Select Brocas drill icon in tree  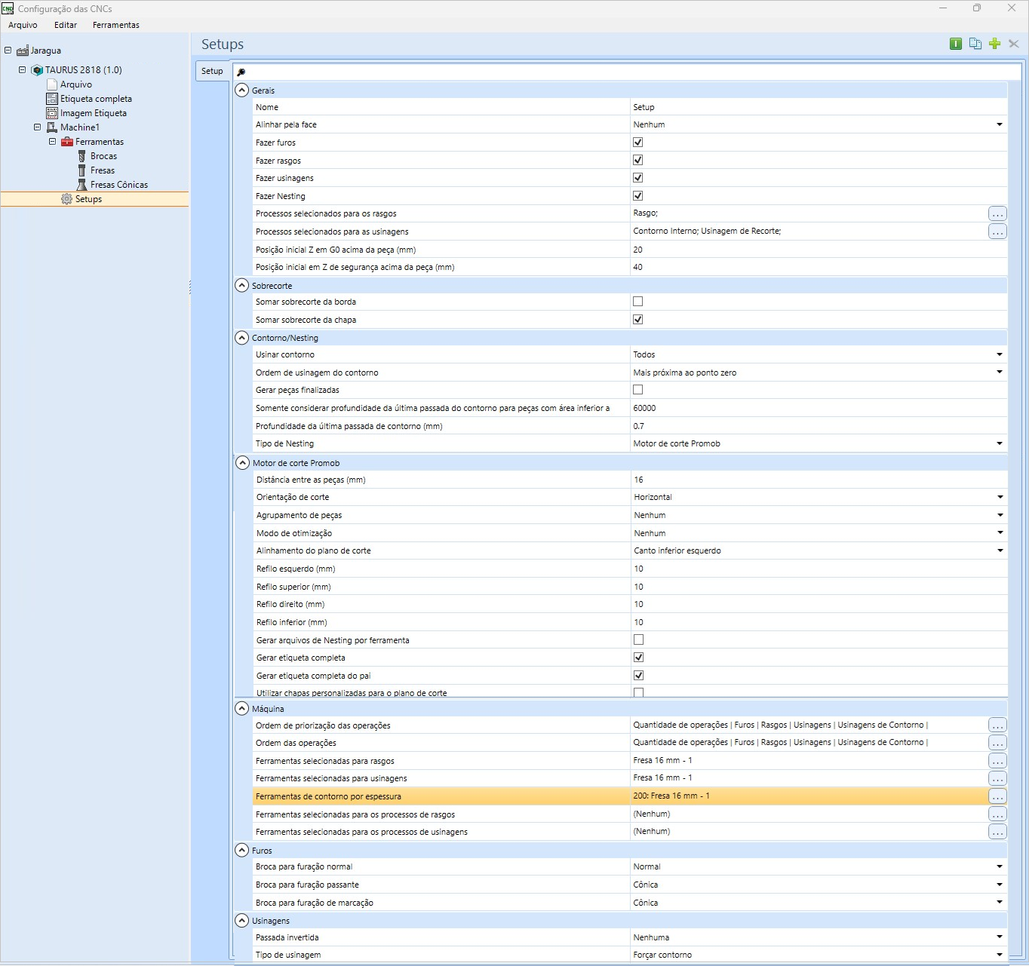pyautogui.click(x=82, y=156)
